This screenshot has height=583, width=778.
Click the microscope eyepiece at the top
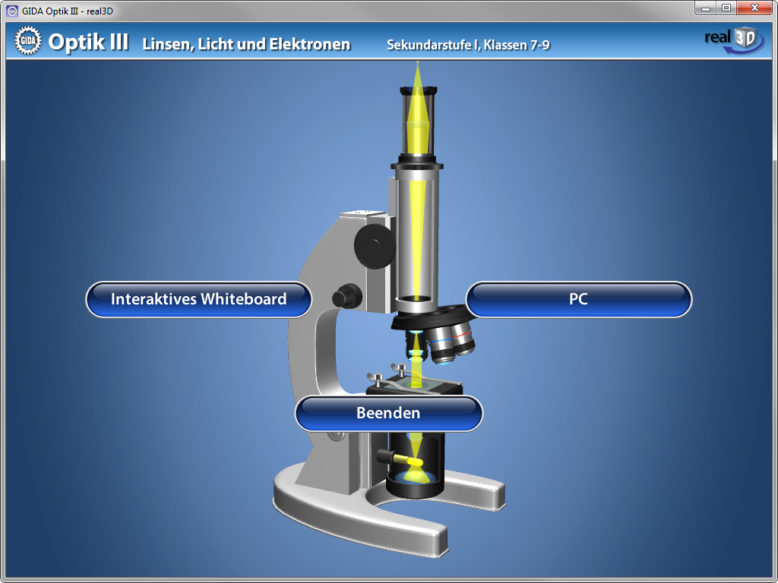point(417,121)
